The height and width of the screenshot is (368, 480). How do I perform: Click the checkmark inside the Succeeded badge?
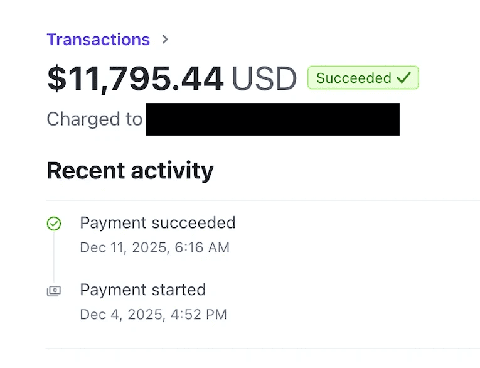(x=403, y=78)
